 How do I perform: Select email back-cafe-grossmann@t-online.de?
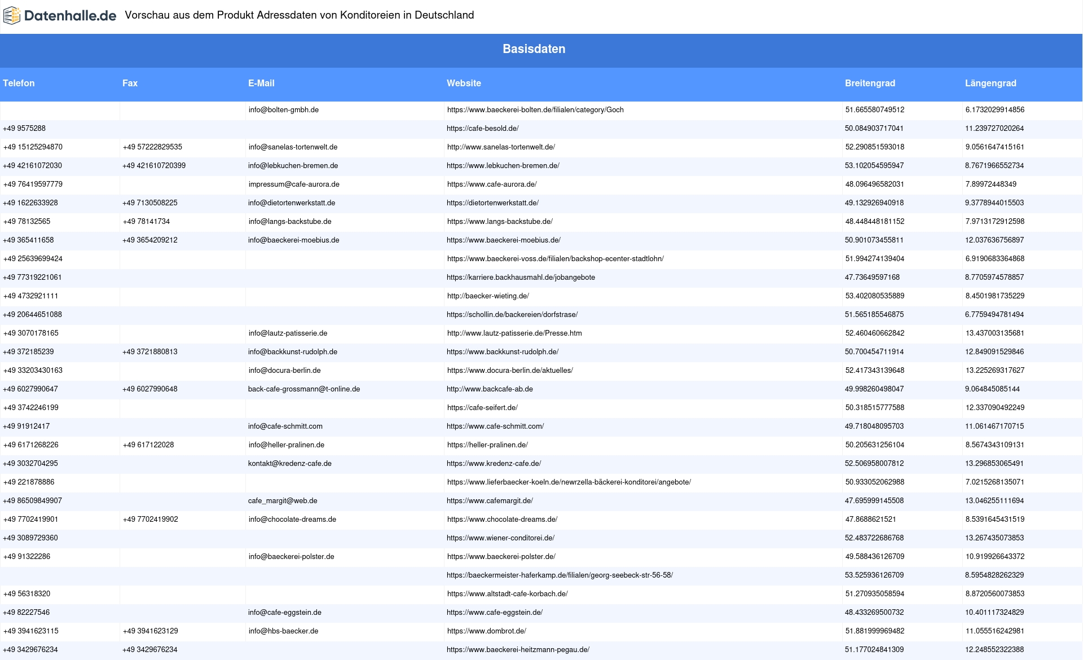pos(304,389)
